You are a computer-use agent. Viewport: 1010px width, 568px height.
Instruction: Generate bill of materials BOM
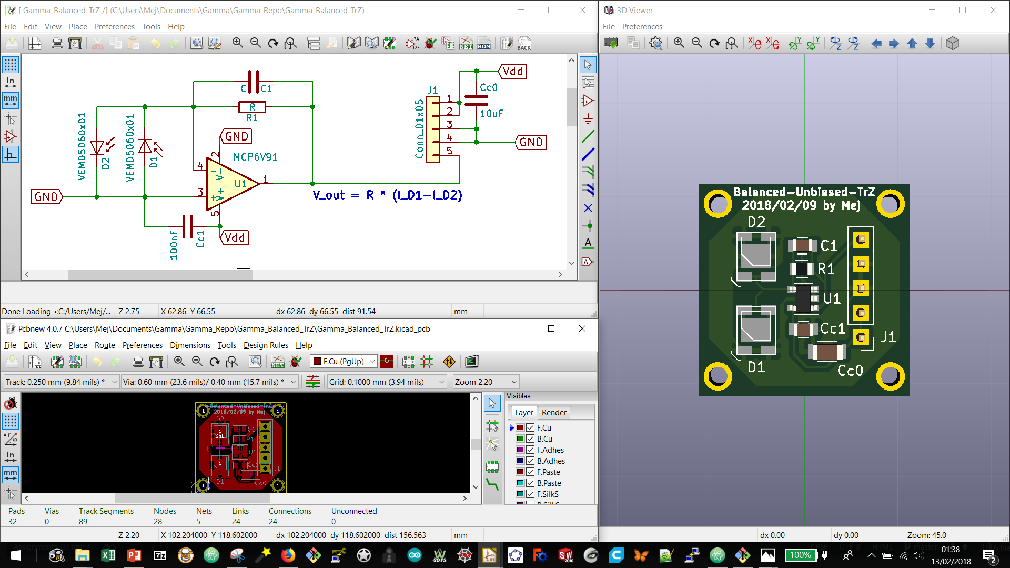point(484,44)
